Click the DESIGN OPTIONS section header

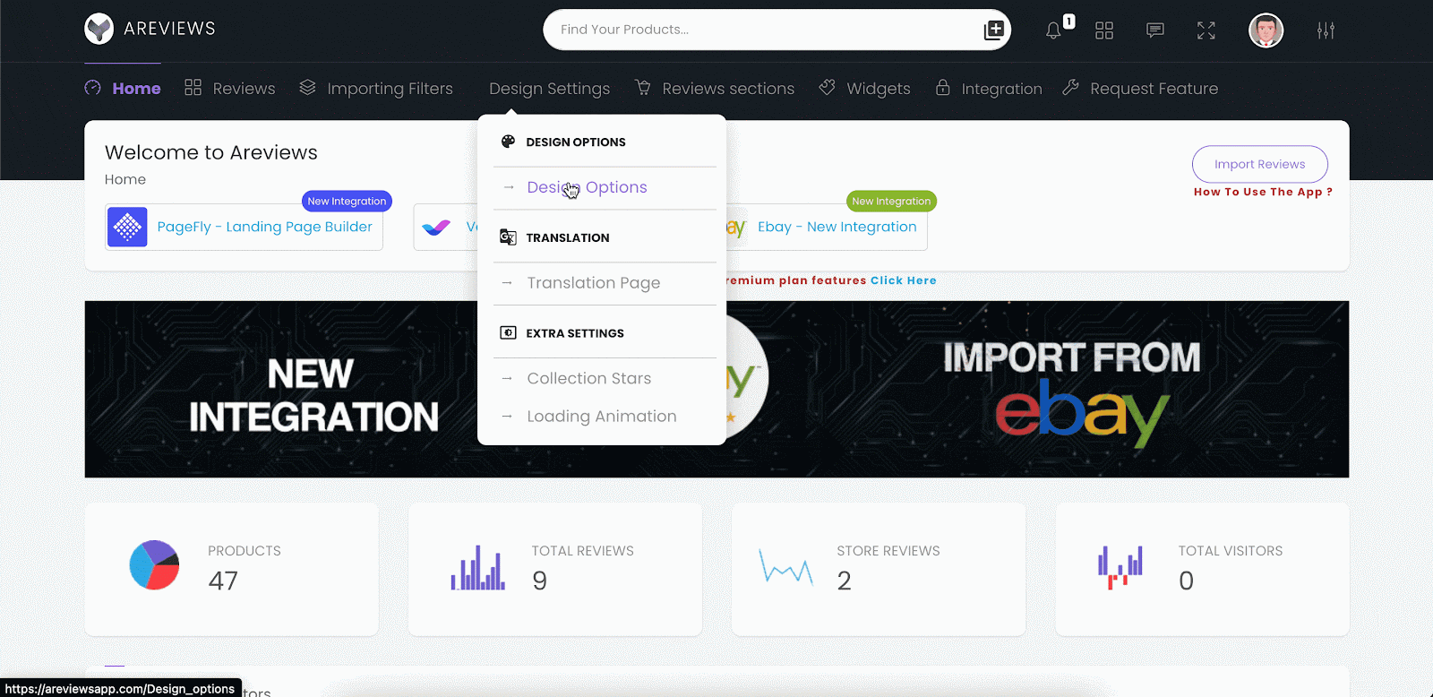[x=576, y=142]
